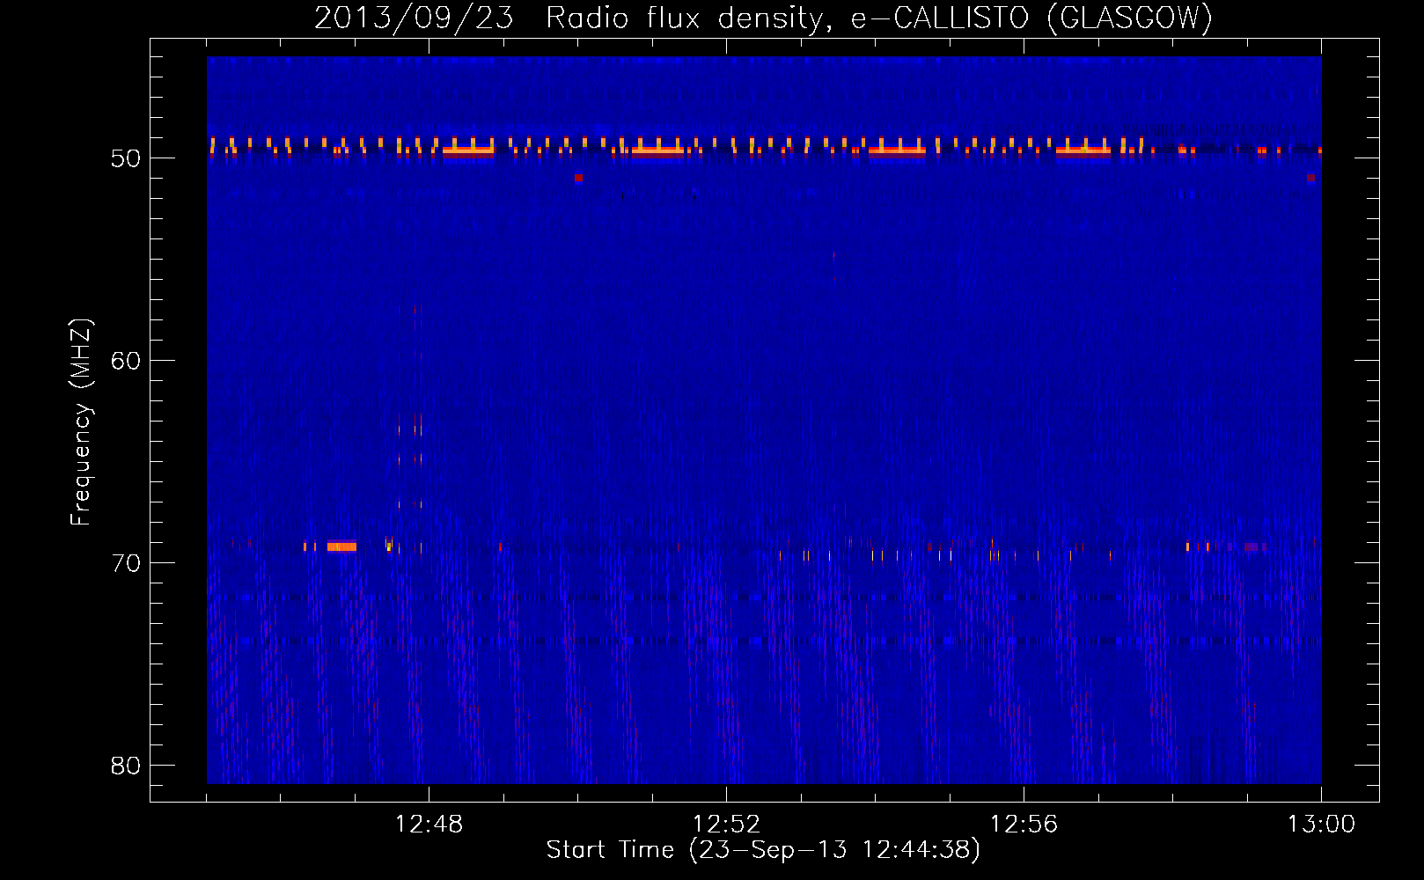Click the 80 frequency tick label
1424x880 pixels.
(x=125, y=766)
